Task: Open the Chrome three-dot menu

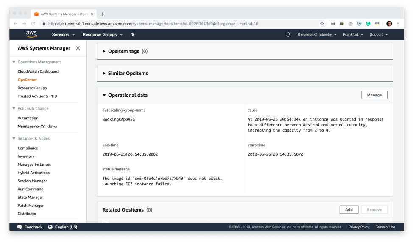Action: point(398,24)
